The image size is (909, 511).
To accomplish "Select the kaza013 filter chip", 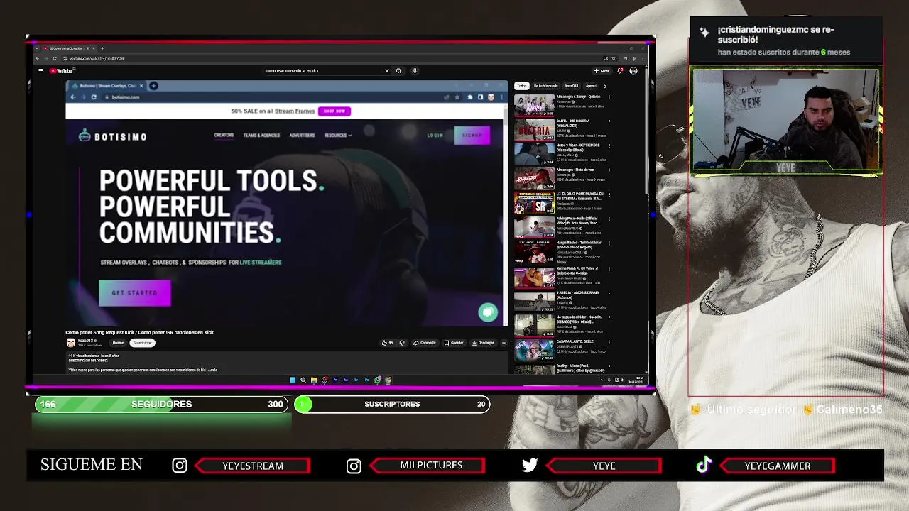I will pyautogui.click(x=571, y=86).
